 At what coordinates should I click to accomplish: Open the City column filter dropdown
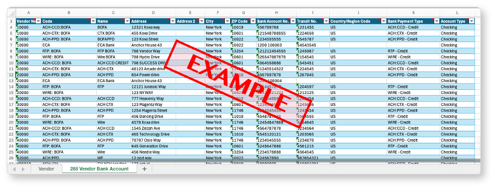(228, 21)
